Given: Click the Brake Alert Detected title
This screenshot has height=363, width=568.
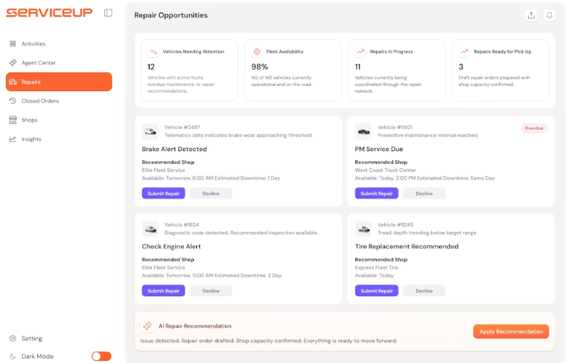Looking at the screenshot, I should pyautogui.click(x=174, y=149).
